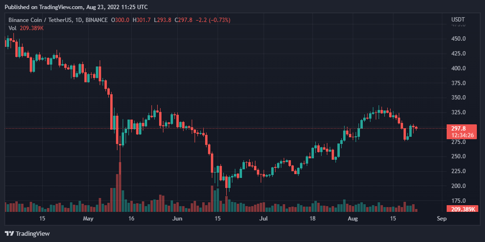The image size is (485, 242).
Task: Click the 325.0 price axis label
Action: point(458,112)
